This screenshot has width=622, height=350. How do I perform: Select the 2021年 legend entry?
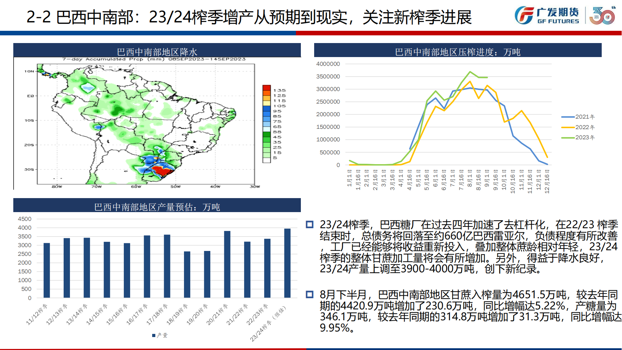(x=578, y=117)
